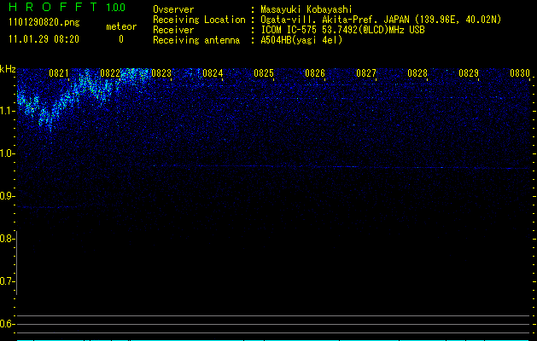Click the Receiving antenna field label

pyautogui.click(x=196, y=40)
